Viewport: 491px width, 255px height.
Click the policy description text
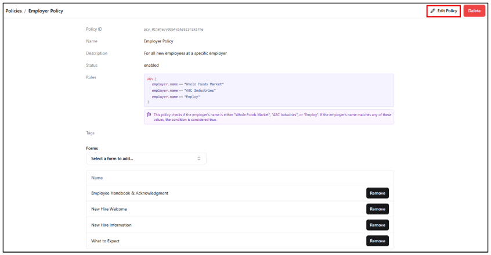[185, 53]
